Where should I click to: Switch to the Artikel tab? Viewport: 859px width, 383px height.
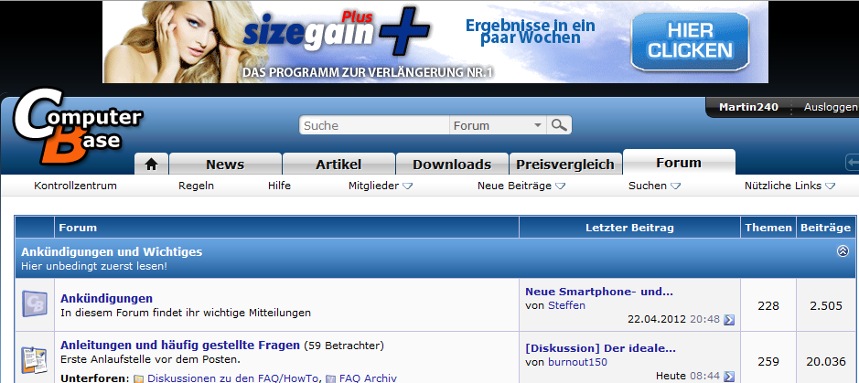point(338,165)
